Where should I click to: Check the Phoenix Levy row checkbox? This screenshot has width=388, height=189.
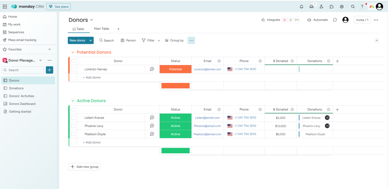tap(73, 126)
